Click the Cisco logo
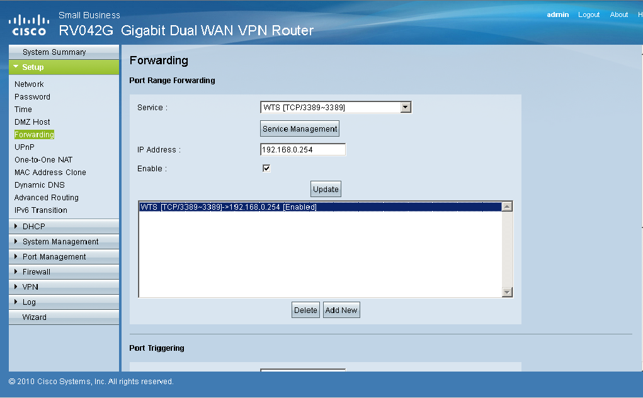The width and height of the screenshot is (643, 398). (x=29, y=25)
